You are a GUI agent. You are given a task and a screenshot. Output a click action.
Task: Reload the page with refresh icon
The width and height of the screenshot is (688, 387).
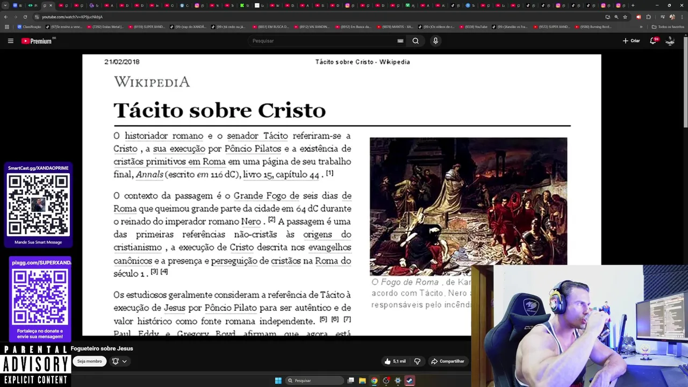pyautogui.click(x=25, y=17)
